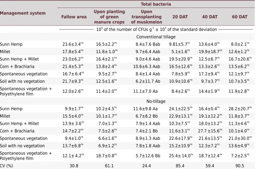The height and width of the screenshot is (169, 257).
Task: Select the value "21.4±5.3"
Action: pos(73,66)
